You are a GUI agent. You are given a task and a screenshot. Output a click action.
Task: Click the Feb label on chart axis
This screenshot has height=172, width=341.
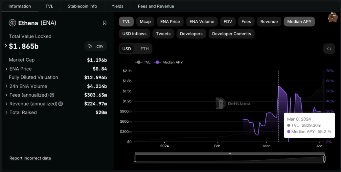point(217,146)
